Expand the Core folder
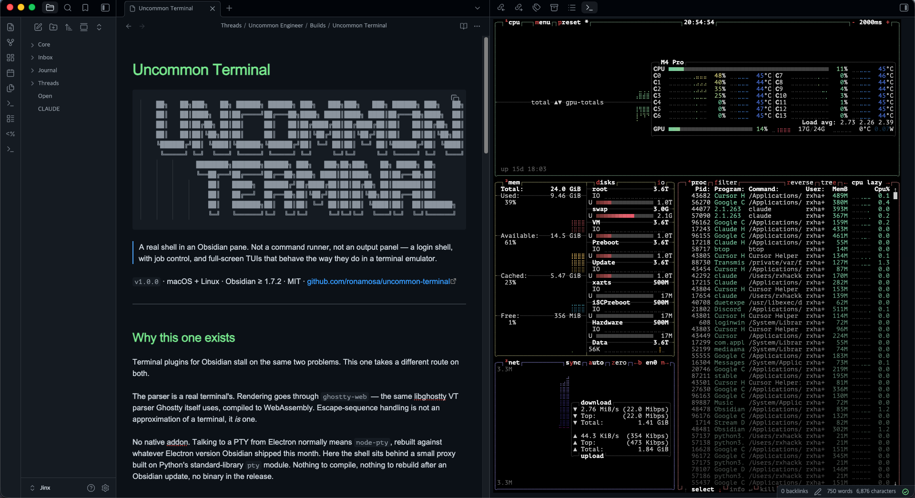Viewport: 915px width, 498px height. point(44,44)
